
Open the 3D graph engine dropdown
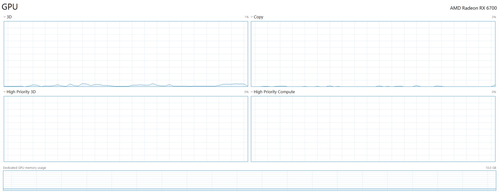tap(8, 17)
